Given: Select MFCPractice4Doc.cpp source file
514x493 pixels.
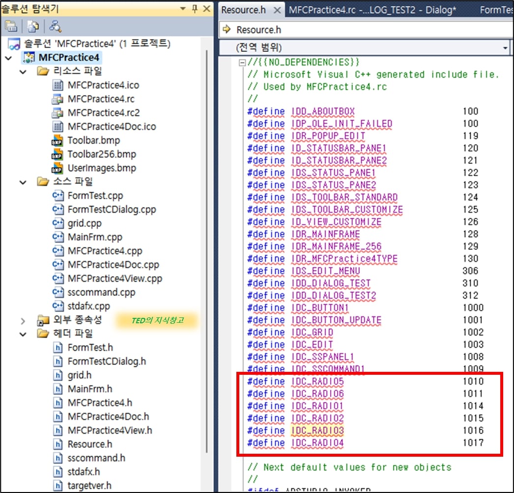Looking at the screenshot, I should pyautogui.click(x=113, y=265).
